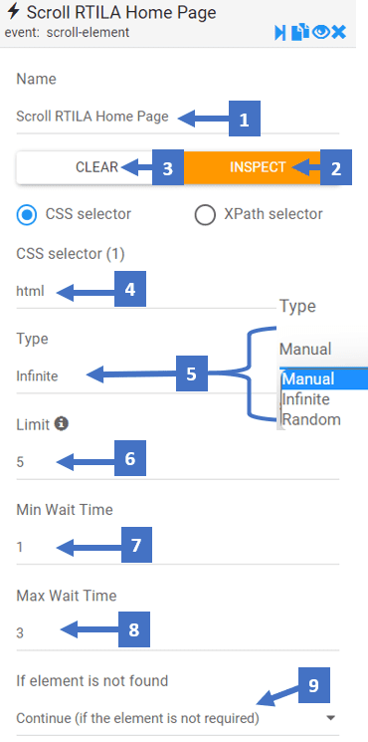Viewport: 368px width, 742px height.
Task: Choose Manual in the Type options list
Action: point(324,379)
